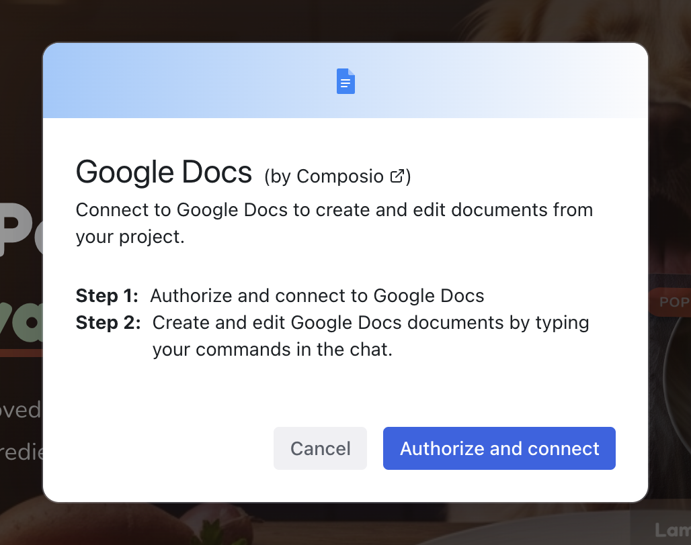This screenshot has height=545, width=691.
Task: Click the dimmed 'oved' background text
Action: (20, 409)
